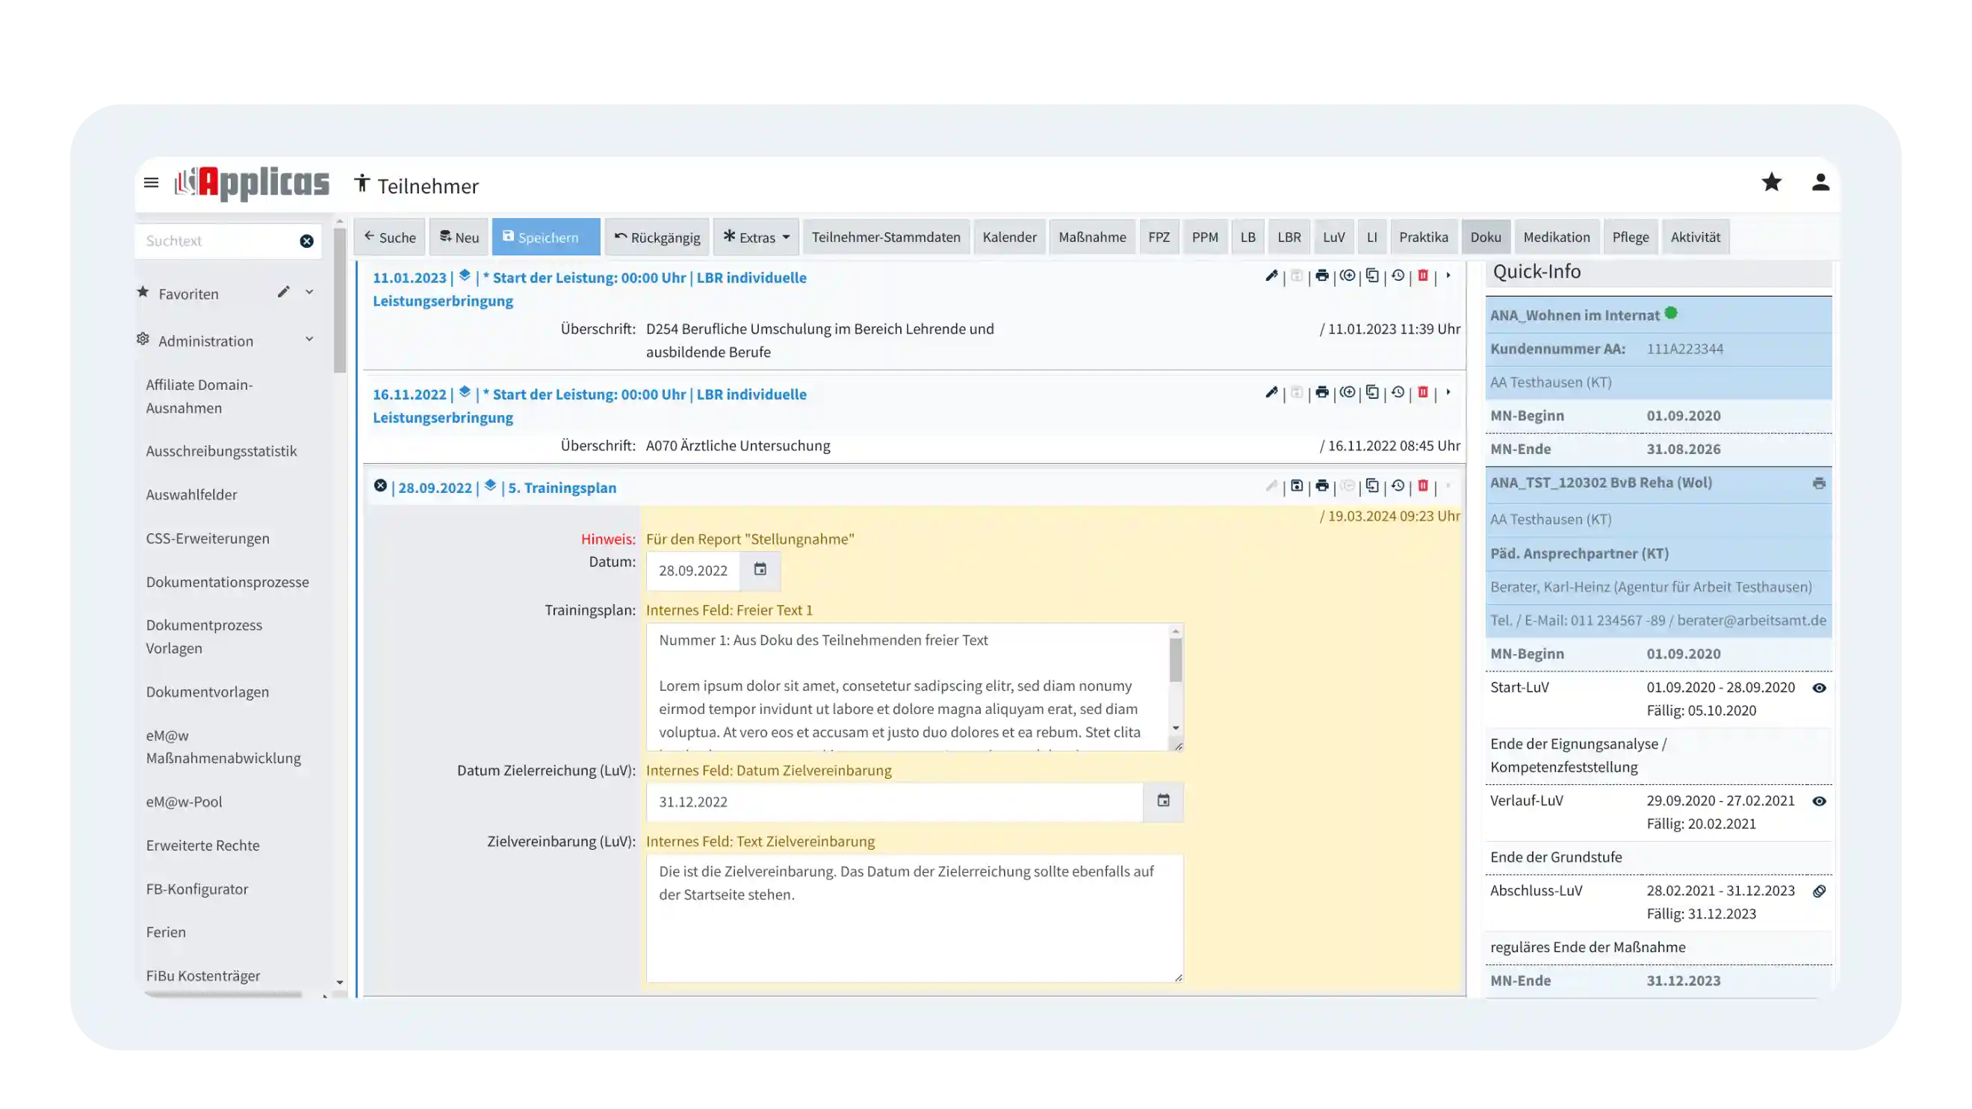Open the Kalender tab
The image size is (1972, 1109).
click(x=1009, y=237)
